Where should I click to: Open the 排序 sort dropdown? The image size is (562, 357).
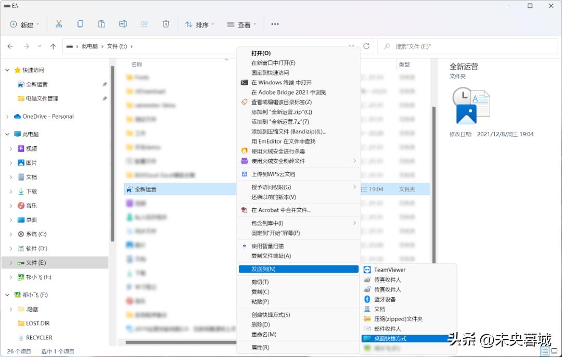197,24
